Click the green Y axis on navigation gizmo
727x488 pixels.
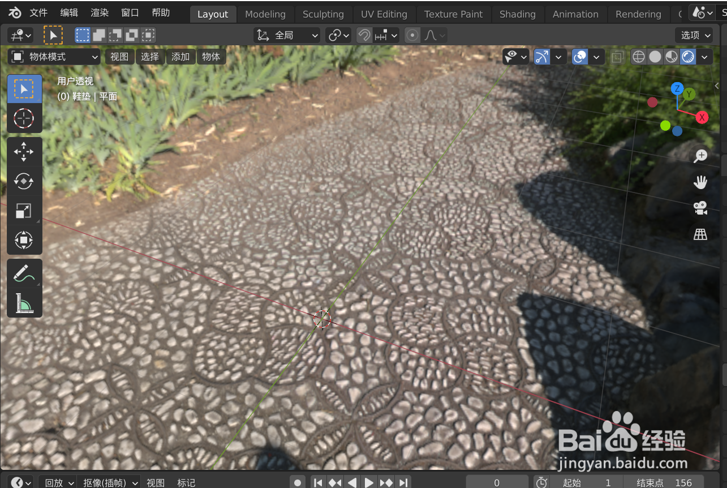pyautogui.click(x=689, y=94)
